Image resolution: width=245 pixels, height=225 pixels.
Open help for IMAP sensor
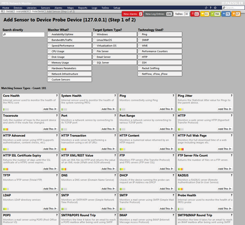click(x=173, y=215)
